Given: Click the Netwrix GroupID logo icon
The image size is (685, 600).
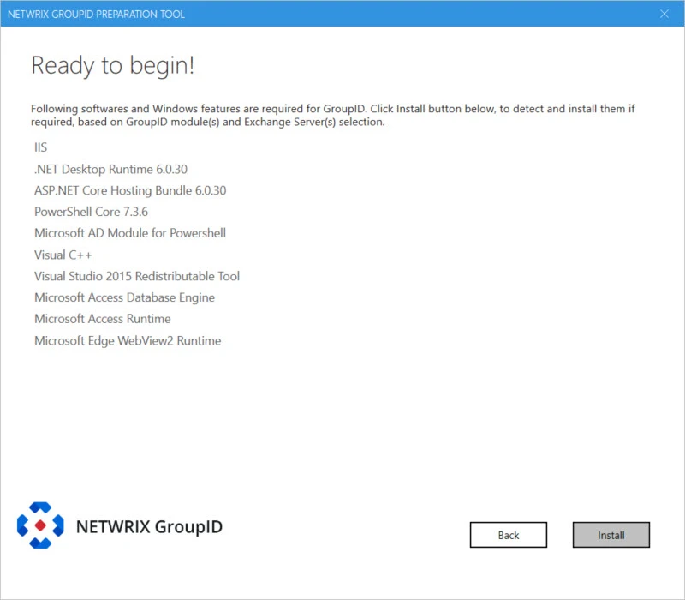Looking at the screenshot, I should (40, 525).
